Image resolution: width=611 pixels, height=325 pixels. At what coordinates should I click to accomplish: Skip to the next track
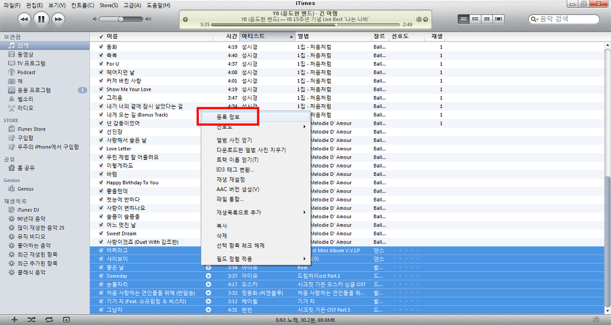[58, 19]
